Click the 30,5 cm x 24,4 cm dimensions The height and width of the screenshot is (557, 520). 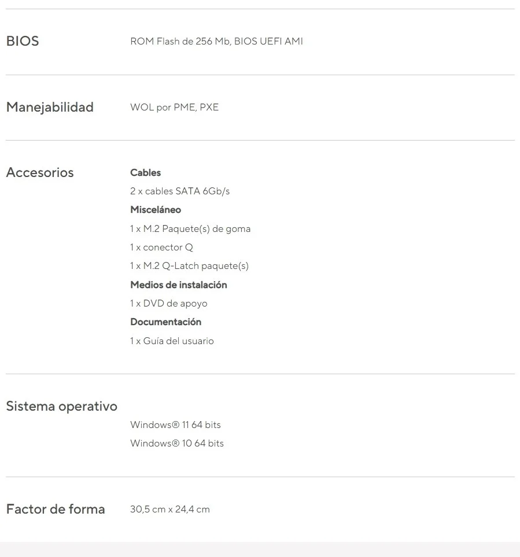pyautogui.click(x=169, y=509)
